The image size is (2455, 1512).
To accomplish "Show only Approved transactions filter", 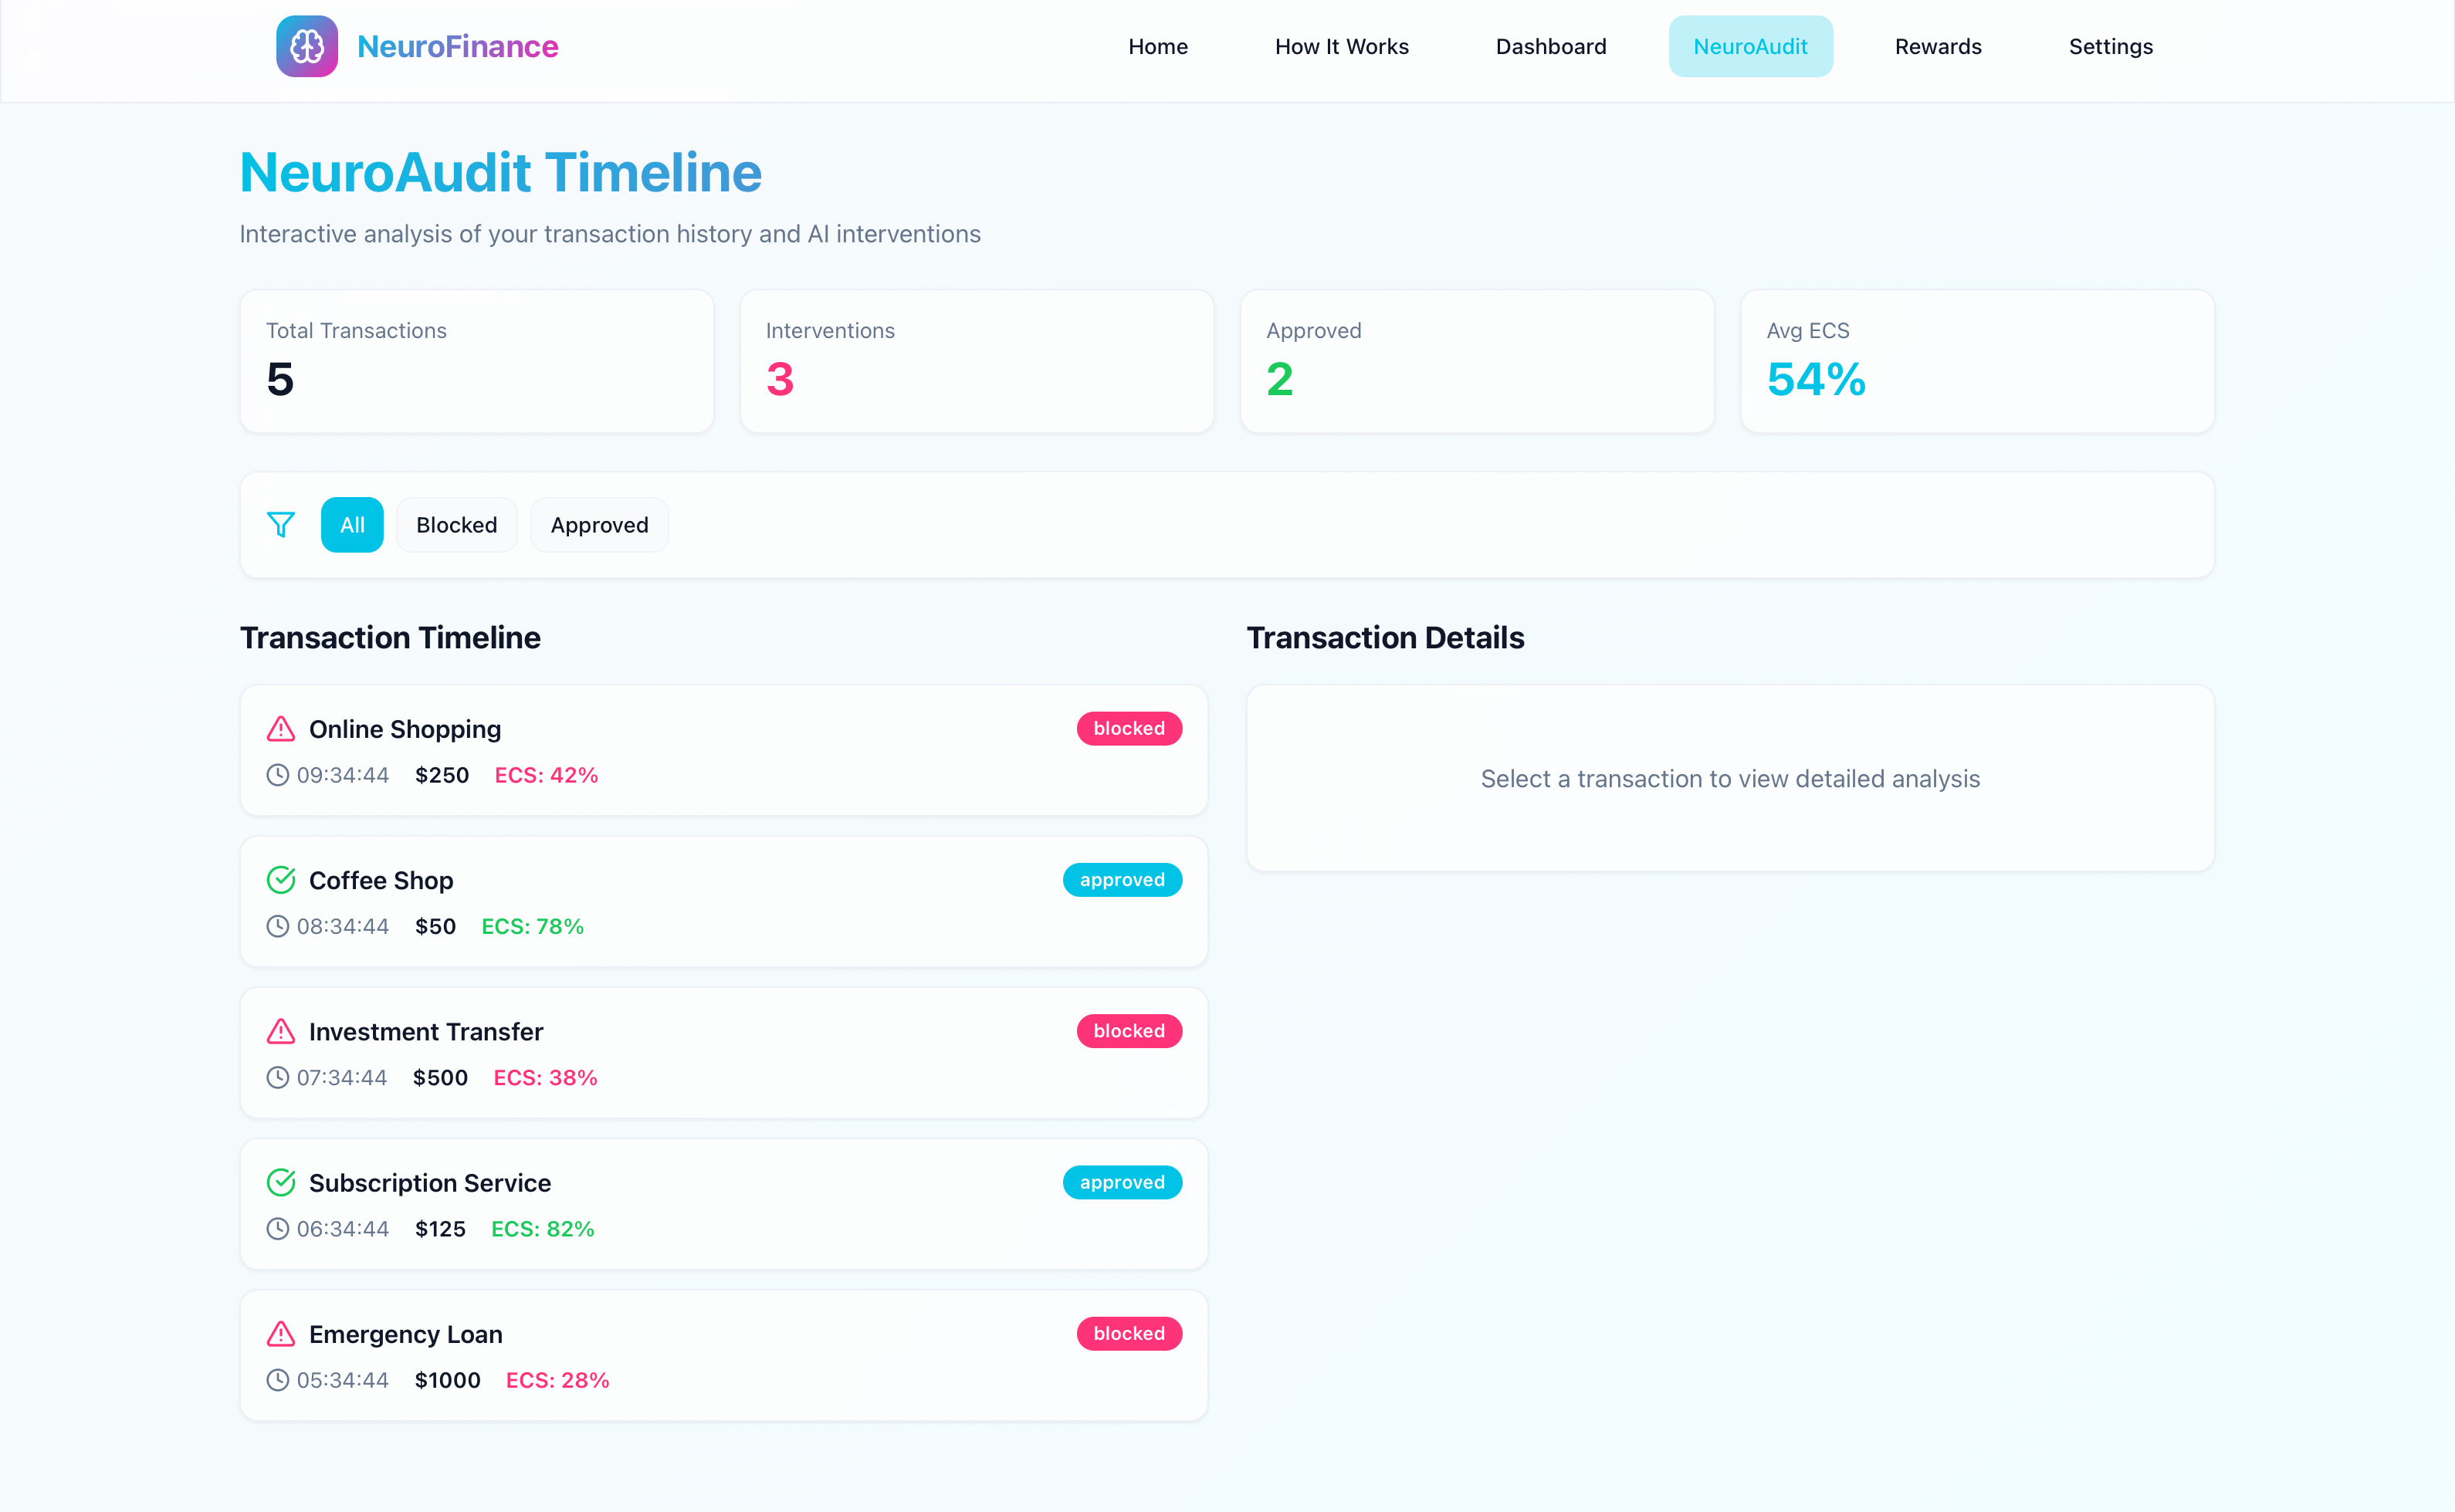I will (x=599, y=525).
